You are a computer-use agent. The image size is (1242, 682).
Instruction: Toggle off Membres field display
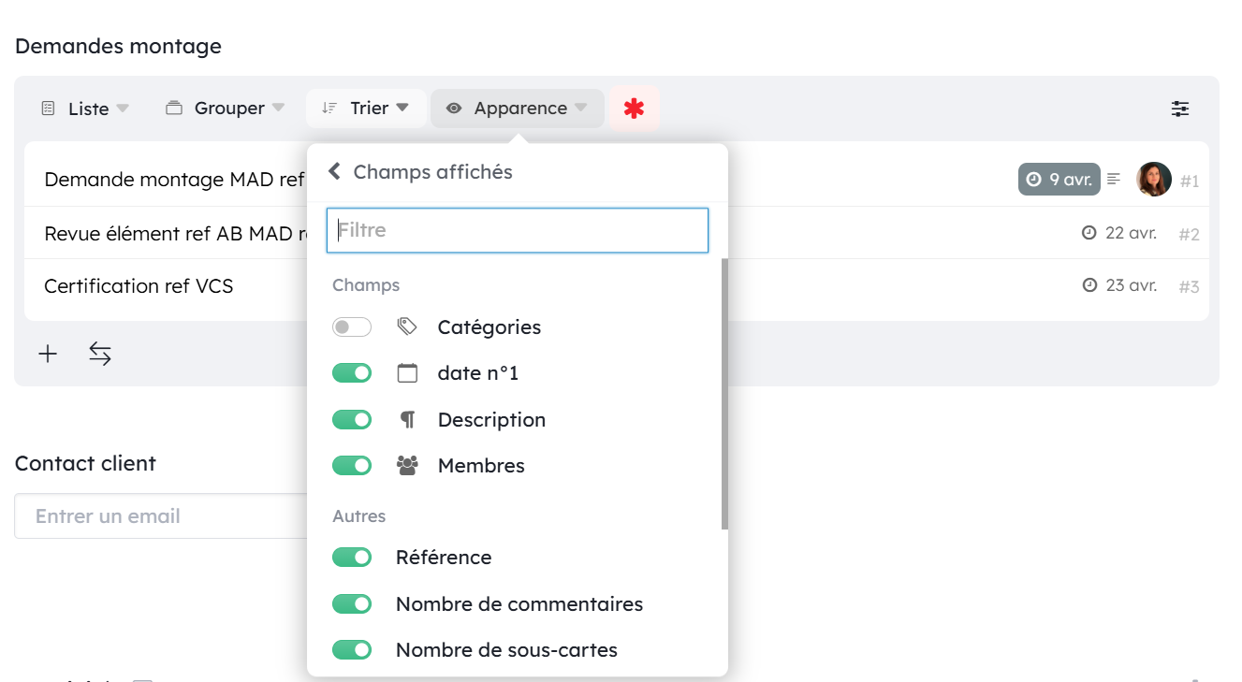click(352, 466)
